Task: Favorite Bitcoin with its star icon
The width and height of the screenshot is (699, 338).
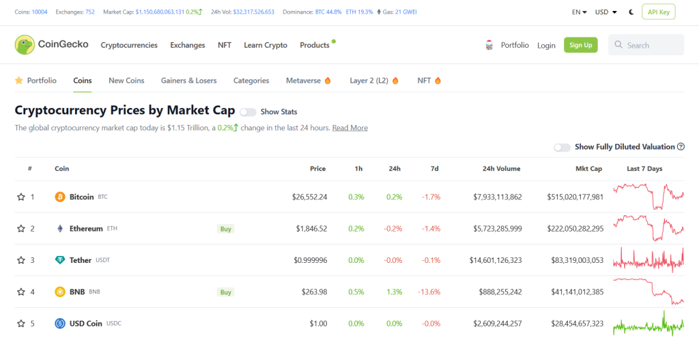Action: tap(20, 197)
